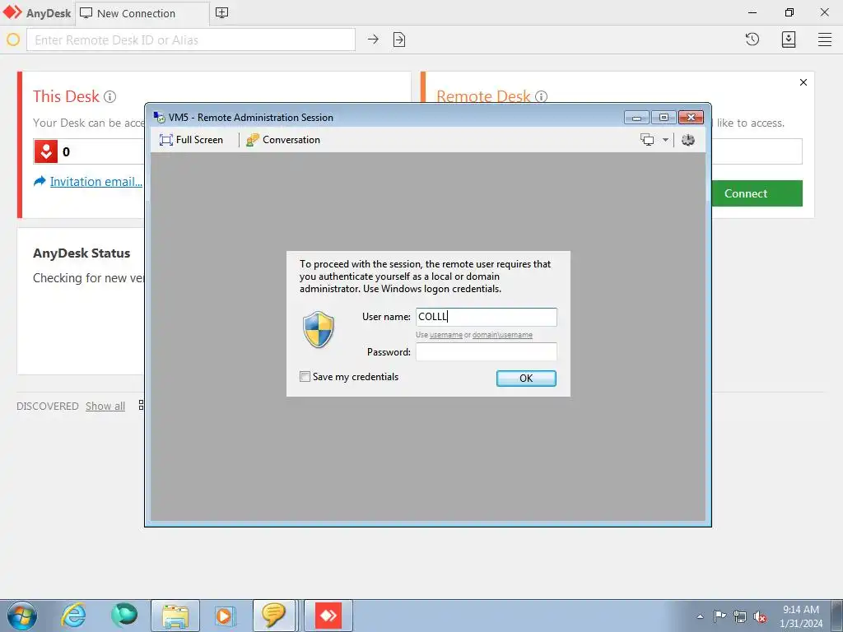The height and width of the screenshot is (632, 843).
Task: Show hidden tray icons arrow
Action: 700,616
